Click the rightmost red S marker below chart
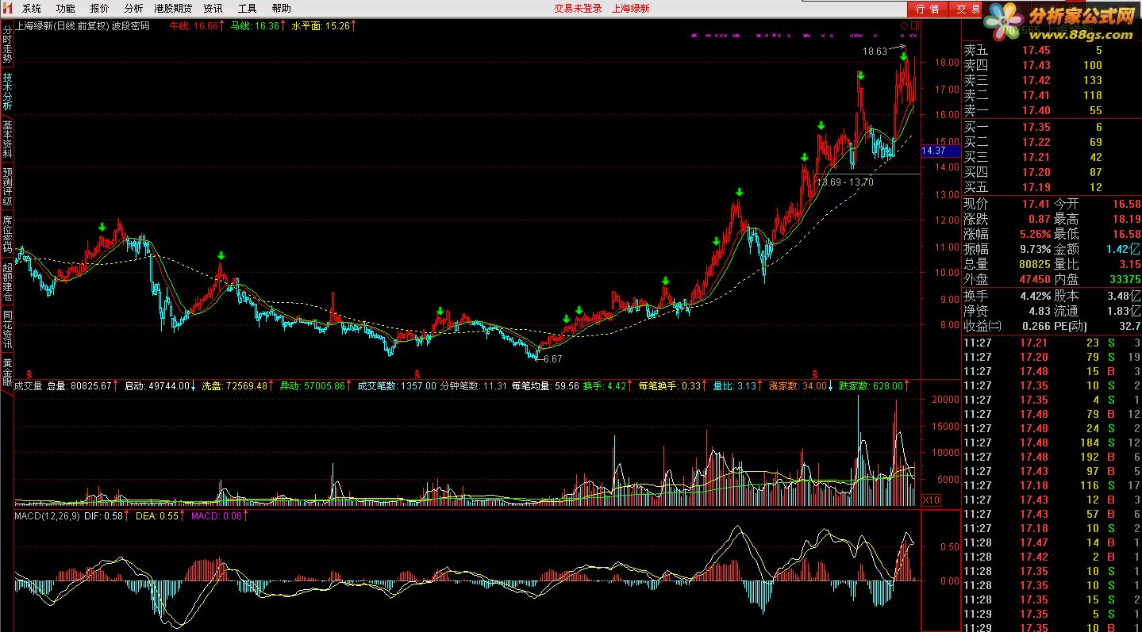This screenshot has height=632, width=1142. tap(814, 373)
